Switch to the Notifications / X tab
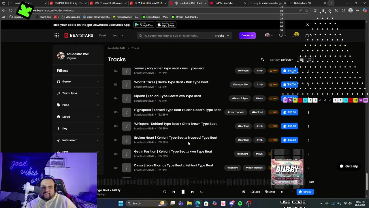The width and height of the screenshot is (369, 208). point(308,3)
